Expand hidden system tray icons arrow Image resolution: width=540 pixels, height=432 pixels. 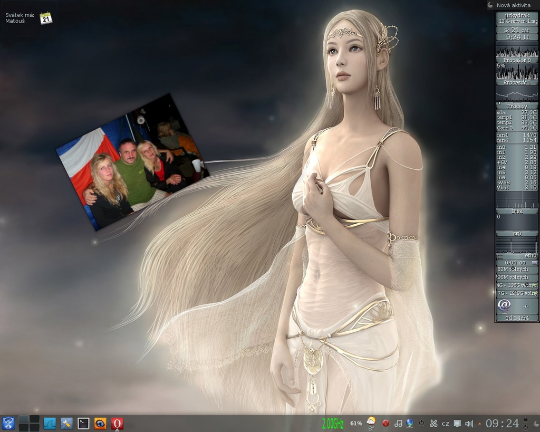[x=479, y=424]
